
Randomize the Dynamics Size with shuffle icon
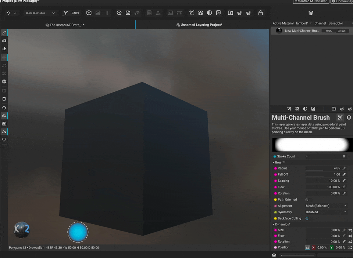click(x=350, y=230)
